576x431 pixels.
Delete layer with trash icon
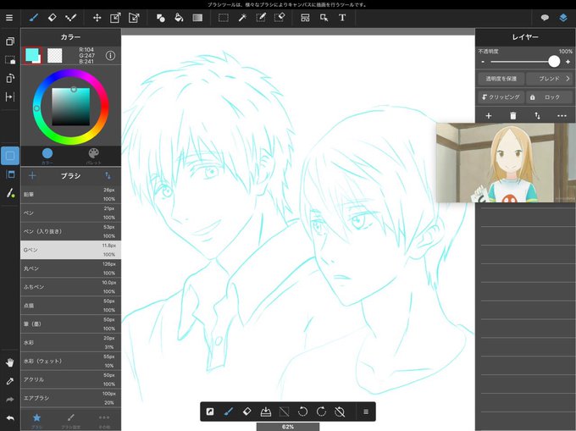tap(512, 116)
